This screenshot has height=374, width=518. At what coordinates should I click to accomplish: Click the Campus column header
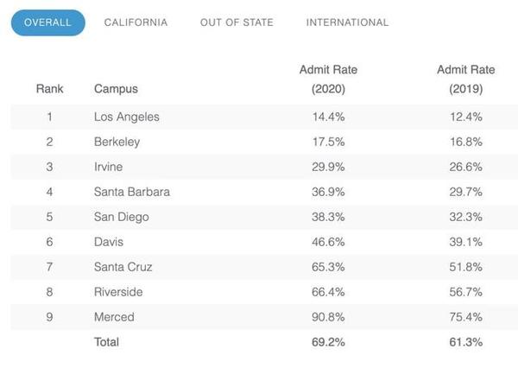pos(116,88)
